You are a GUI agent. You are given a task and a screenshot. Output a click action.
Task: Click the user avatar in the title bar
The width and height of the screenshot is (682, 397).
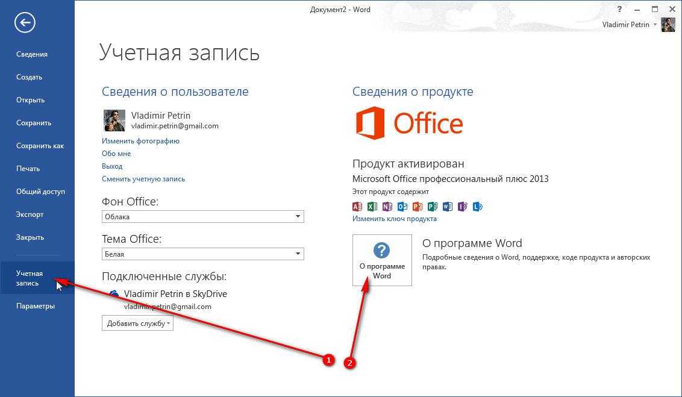click(x=668, y=25)
